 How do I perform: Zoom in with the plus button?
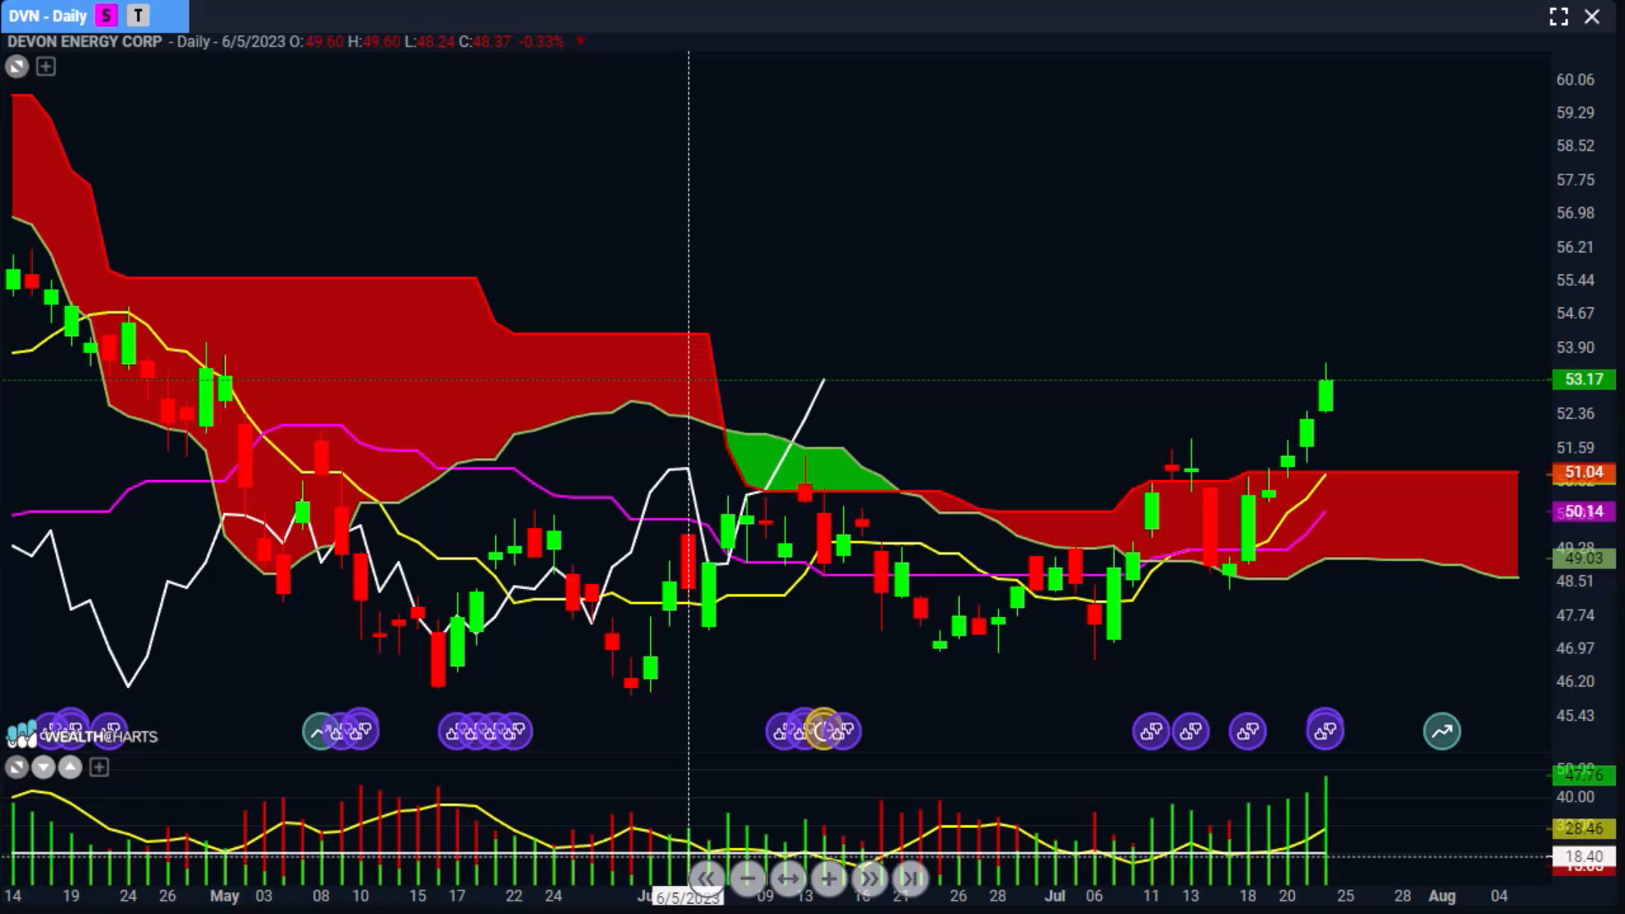click(x=828, y=878)
